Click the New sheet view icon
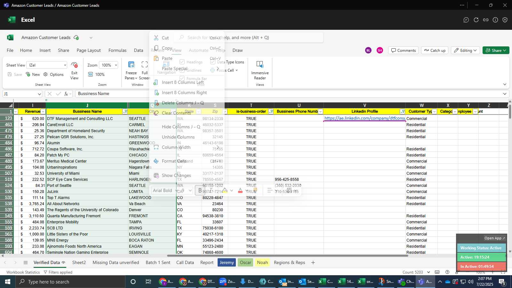The width and height of the screenshot is (512, 288). coord(28,74)
